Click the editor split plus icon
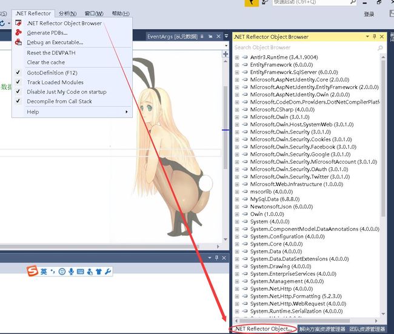The image size is (394, 334). (x=225, y=54)
